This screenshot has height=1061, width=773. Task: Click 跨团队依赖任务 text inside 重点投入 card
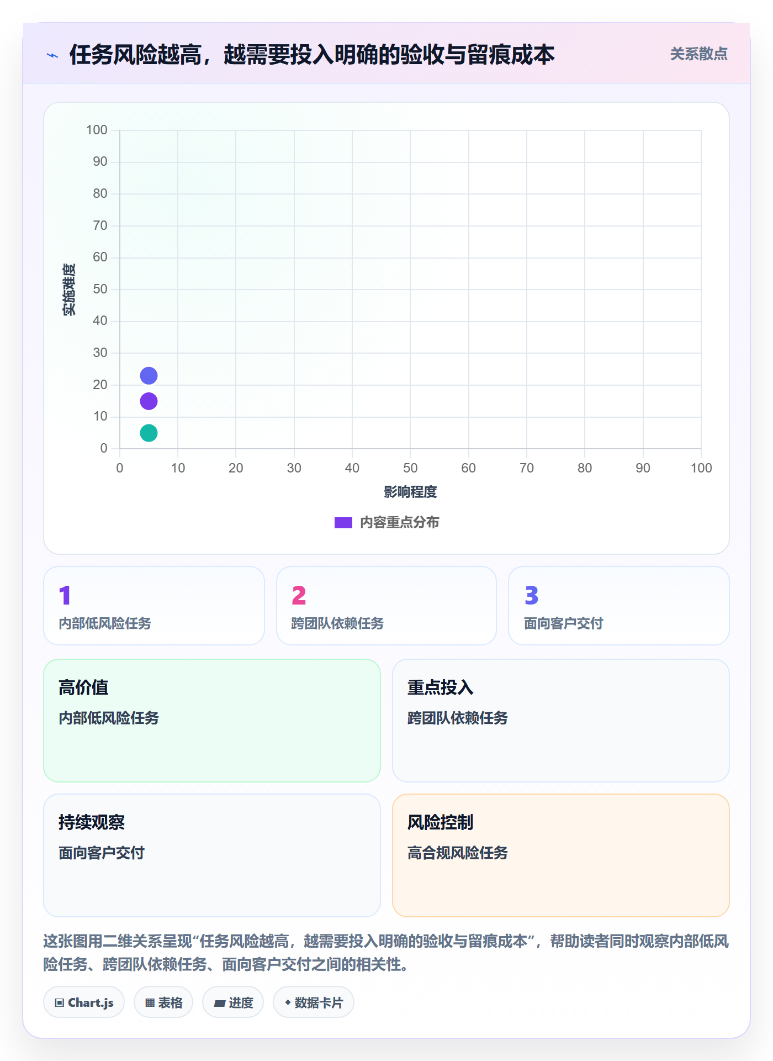[458, 718]
